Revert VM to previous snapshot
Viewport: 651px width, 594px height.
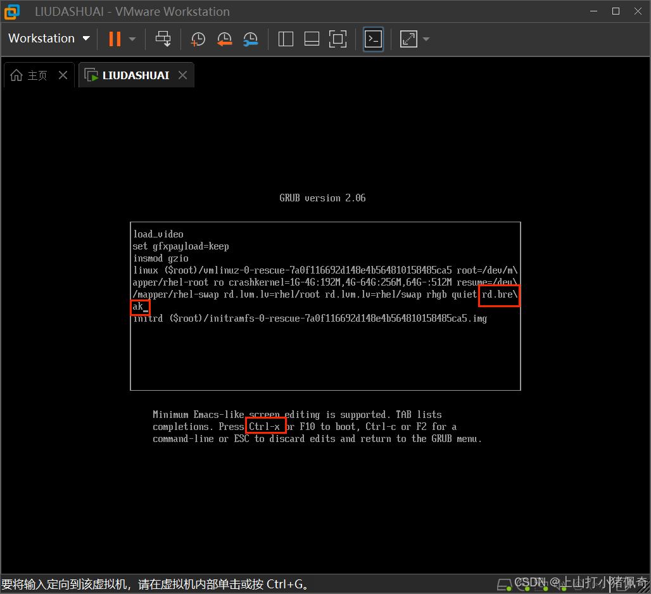pyautogui.click(x=225, y=39)
